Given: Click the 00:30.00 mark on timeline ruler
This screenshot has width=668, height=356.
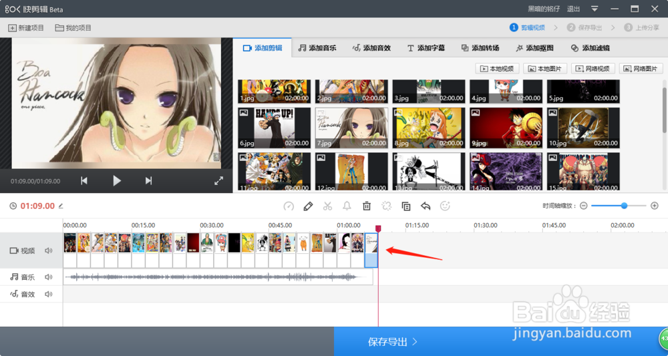Looking at the screenshot, I should [212, 225].
